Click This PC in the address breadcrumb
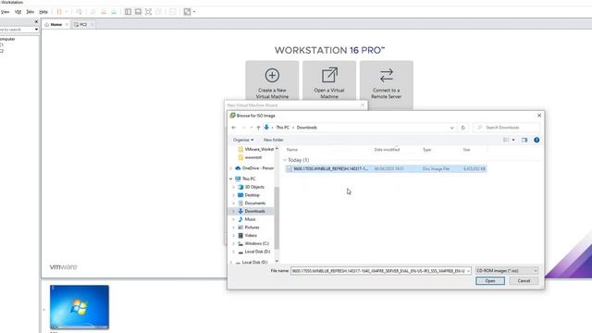The image size is (592, 333). 282,128
